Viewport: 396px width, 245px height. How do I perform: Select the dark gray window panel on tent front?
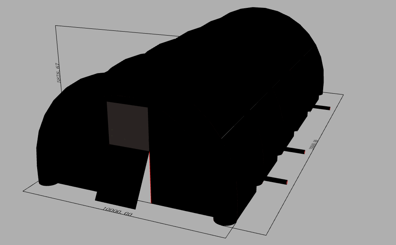128,126
